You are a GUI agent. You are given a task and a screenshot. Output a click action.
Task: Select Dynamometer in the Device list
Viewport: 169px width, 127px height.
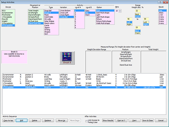click(x=7, y=13)
